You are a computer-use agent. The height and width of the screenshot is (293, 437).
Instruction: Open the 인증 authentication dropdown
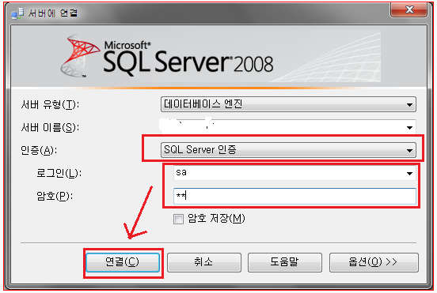pos(288,150)
